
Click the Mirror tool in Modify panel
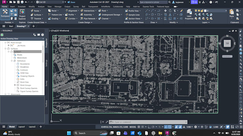click(x=170, y=15)
